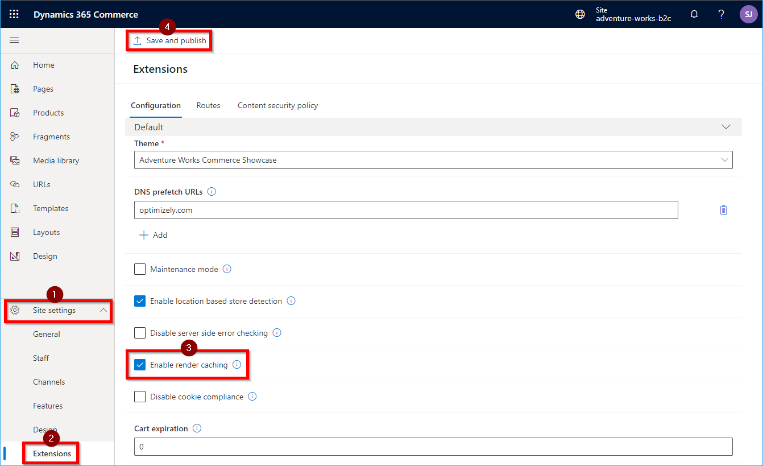Click the Pages icon in sidebar
The image size is (763, 466).
(15, 89)
